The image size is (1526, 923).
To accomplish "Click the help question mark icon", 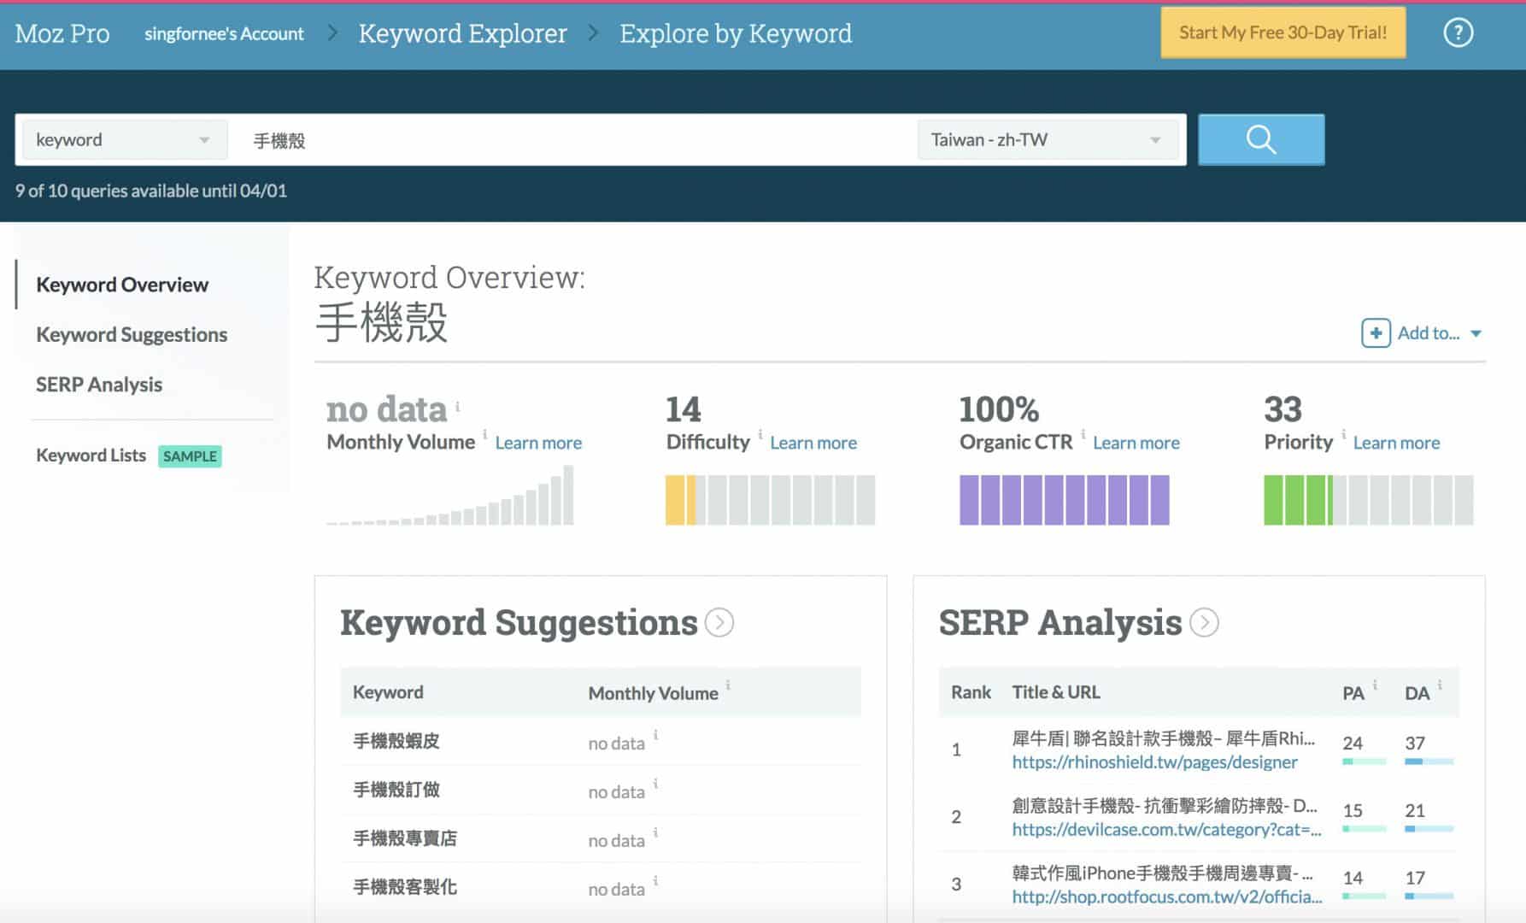I will [x=1458, y=33].
